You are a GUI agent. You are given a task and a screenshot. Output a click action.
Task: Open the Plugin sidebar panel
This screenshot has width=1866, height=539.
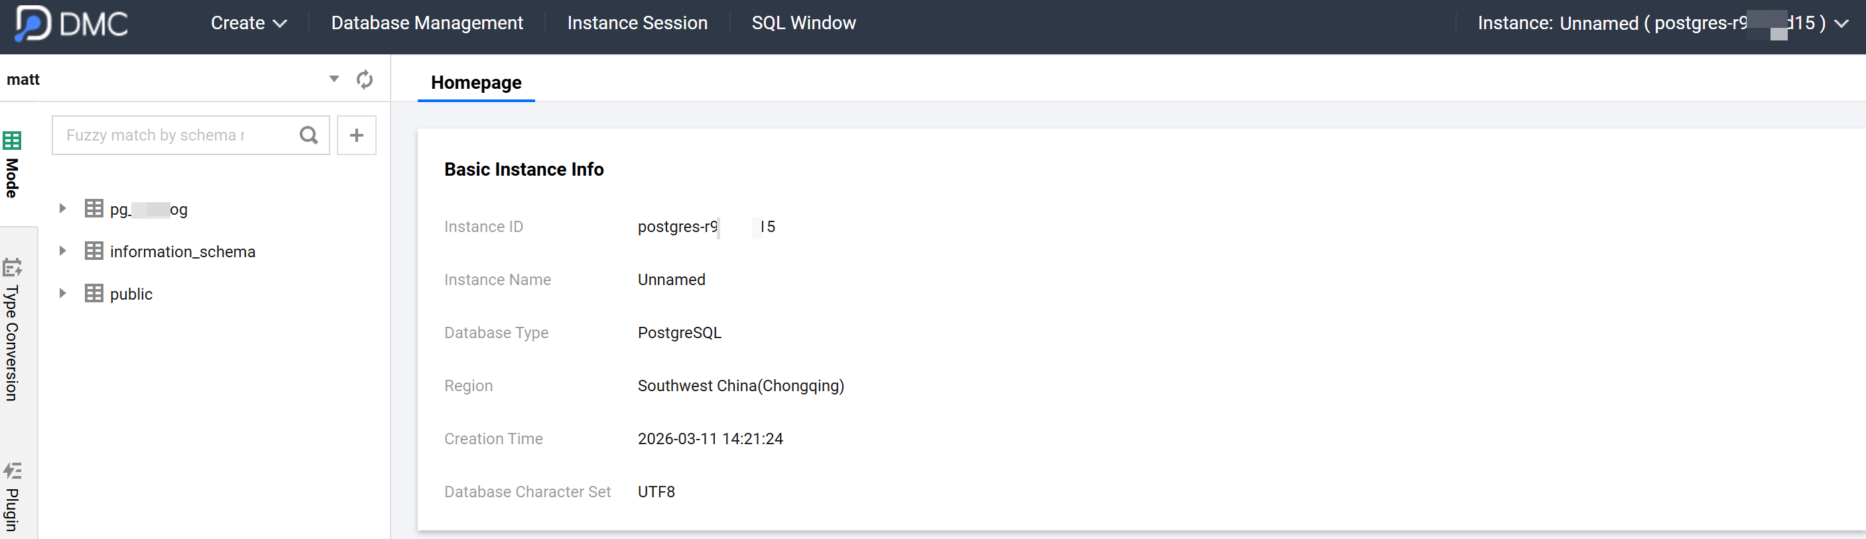13,497
